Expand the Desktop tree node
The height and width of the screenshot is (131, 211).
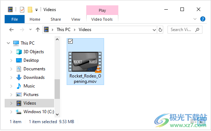coord(11,60)
